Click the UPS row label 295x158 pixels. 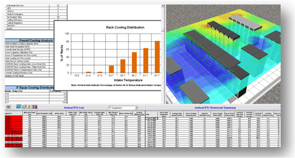coord(9,8)
